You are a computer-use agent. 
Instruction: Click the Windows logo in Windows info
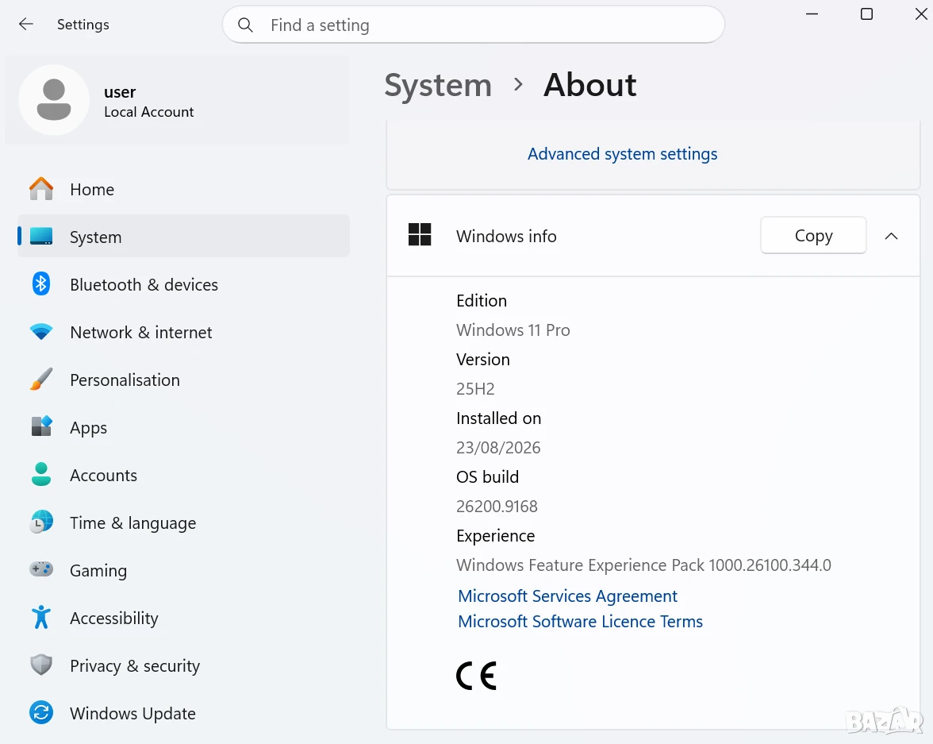pos(420,235)
